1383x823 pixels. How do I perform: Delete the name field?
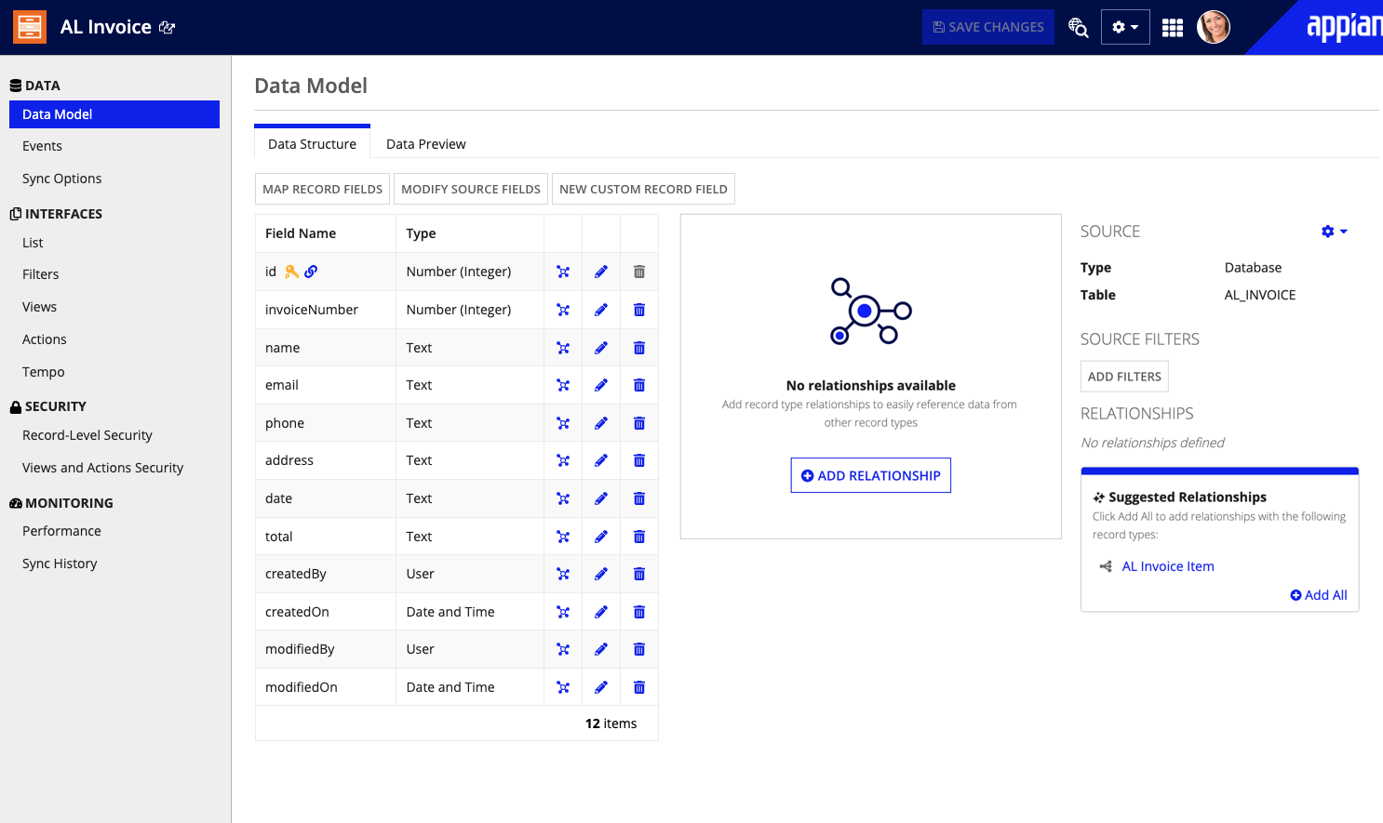639,348
